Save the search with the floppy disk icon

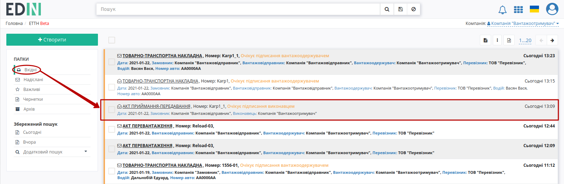click(401, 9)
